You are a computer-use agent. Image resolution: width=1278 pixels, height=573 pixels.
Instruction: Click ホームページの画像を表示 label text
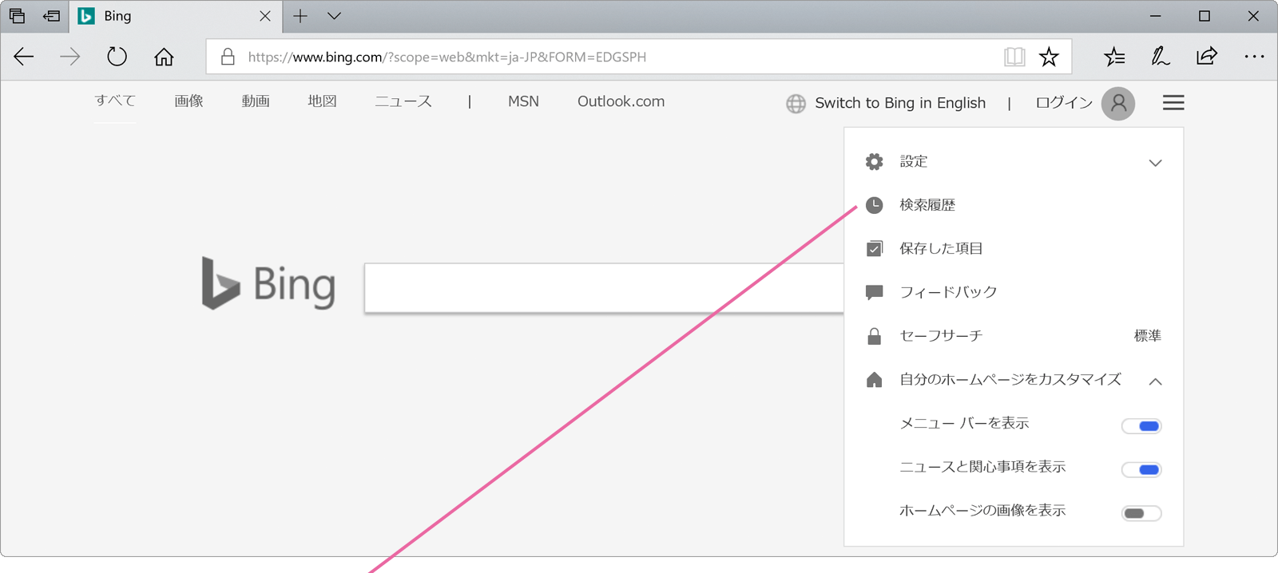tap(982, 510)
